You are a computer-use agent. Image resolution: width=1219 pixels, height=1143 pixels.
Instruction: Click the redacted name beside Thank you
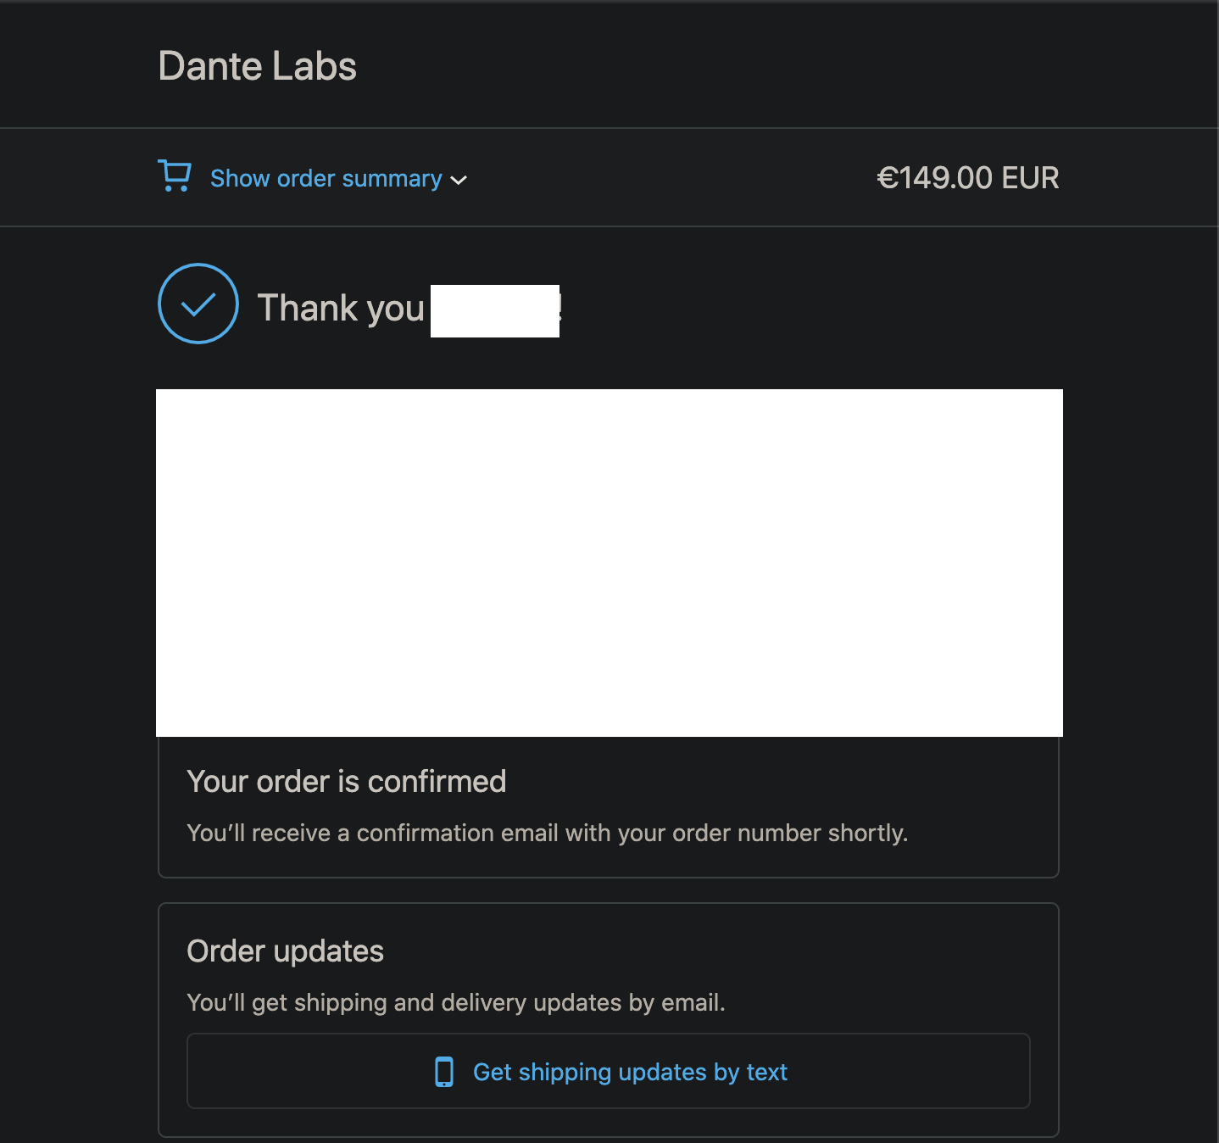click(x=495, y=311)
